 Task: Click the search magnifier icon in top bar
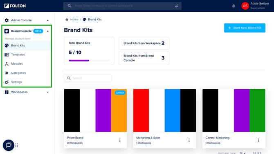70,6
